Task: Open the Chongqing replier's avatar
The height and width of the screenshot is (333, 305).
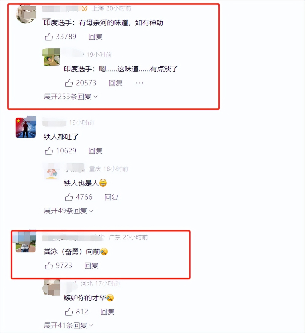Action: pos(52,171)
